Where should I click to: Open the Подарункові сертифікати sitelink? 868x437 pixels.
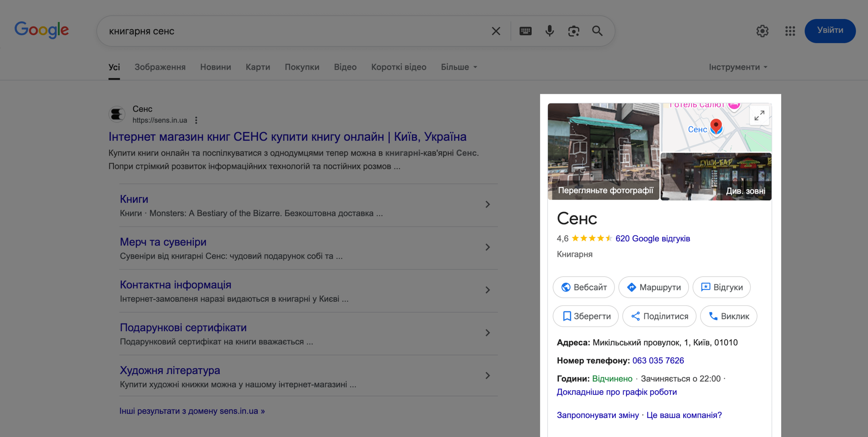(183, 327)
